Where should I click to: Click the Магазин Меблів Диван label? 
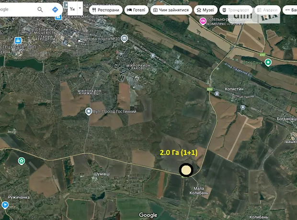tap(86, 17)
